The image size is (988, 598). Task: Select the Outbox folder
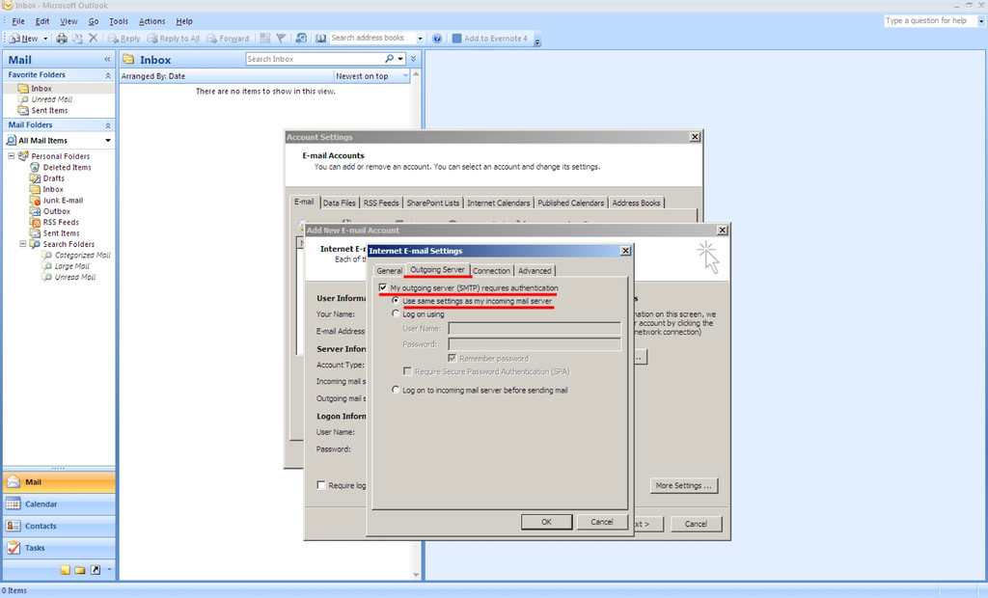[56, 211]
